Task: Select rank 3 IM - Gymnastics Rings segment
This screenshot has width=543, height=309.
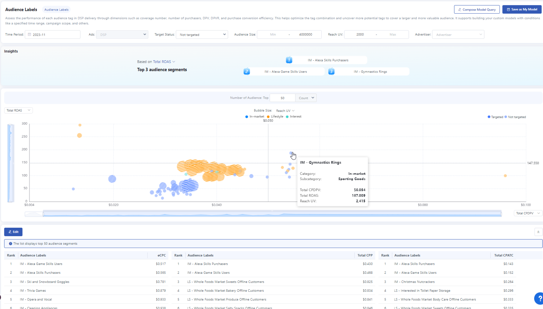Action: tap(370, 72)
